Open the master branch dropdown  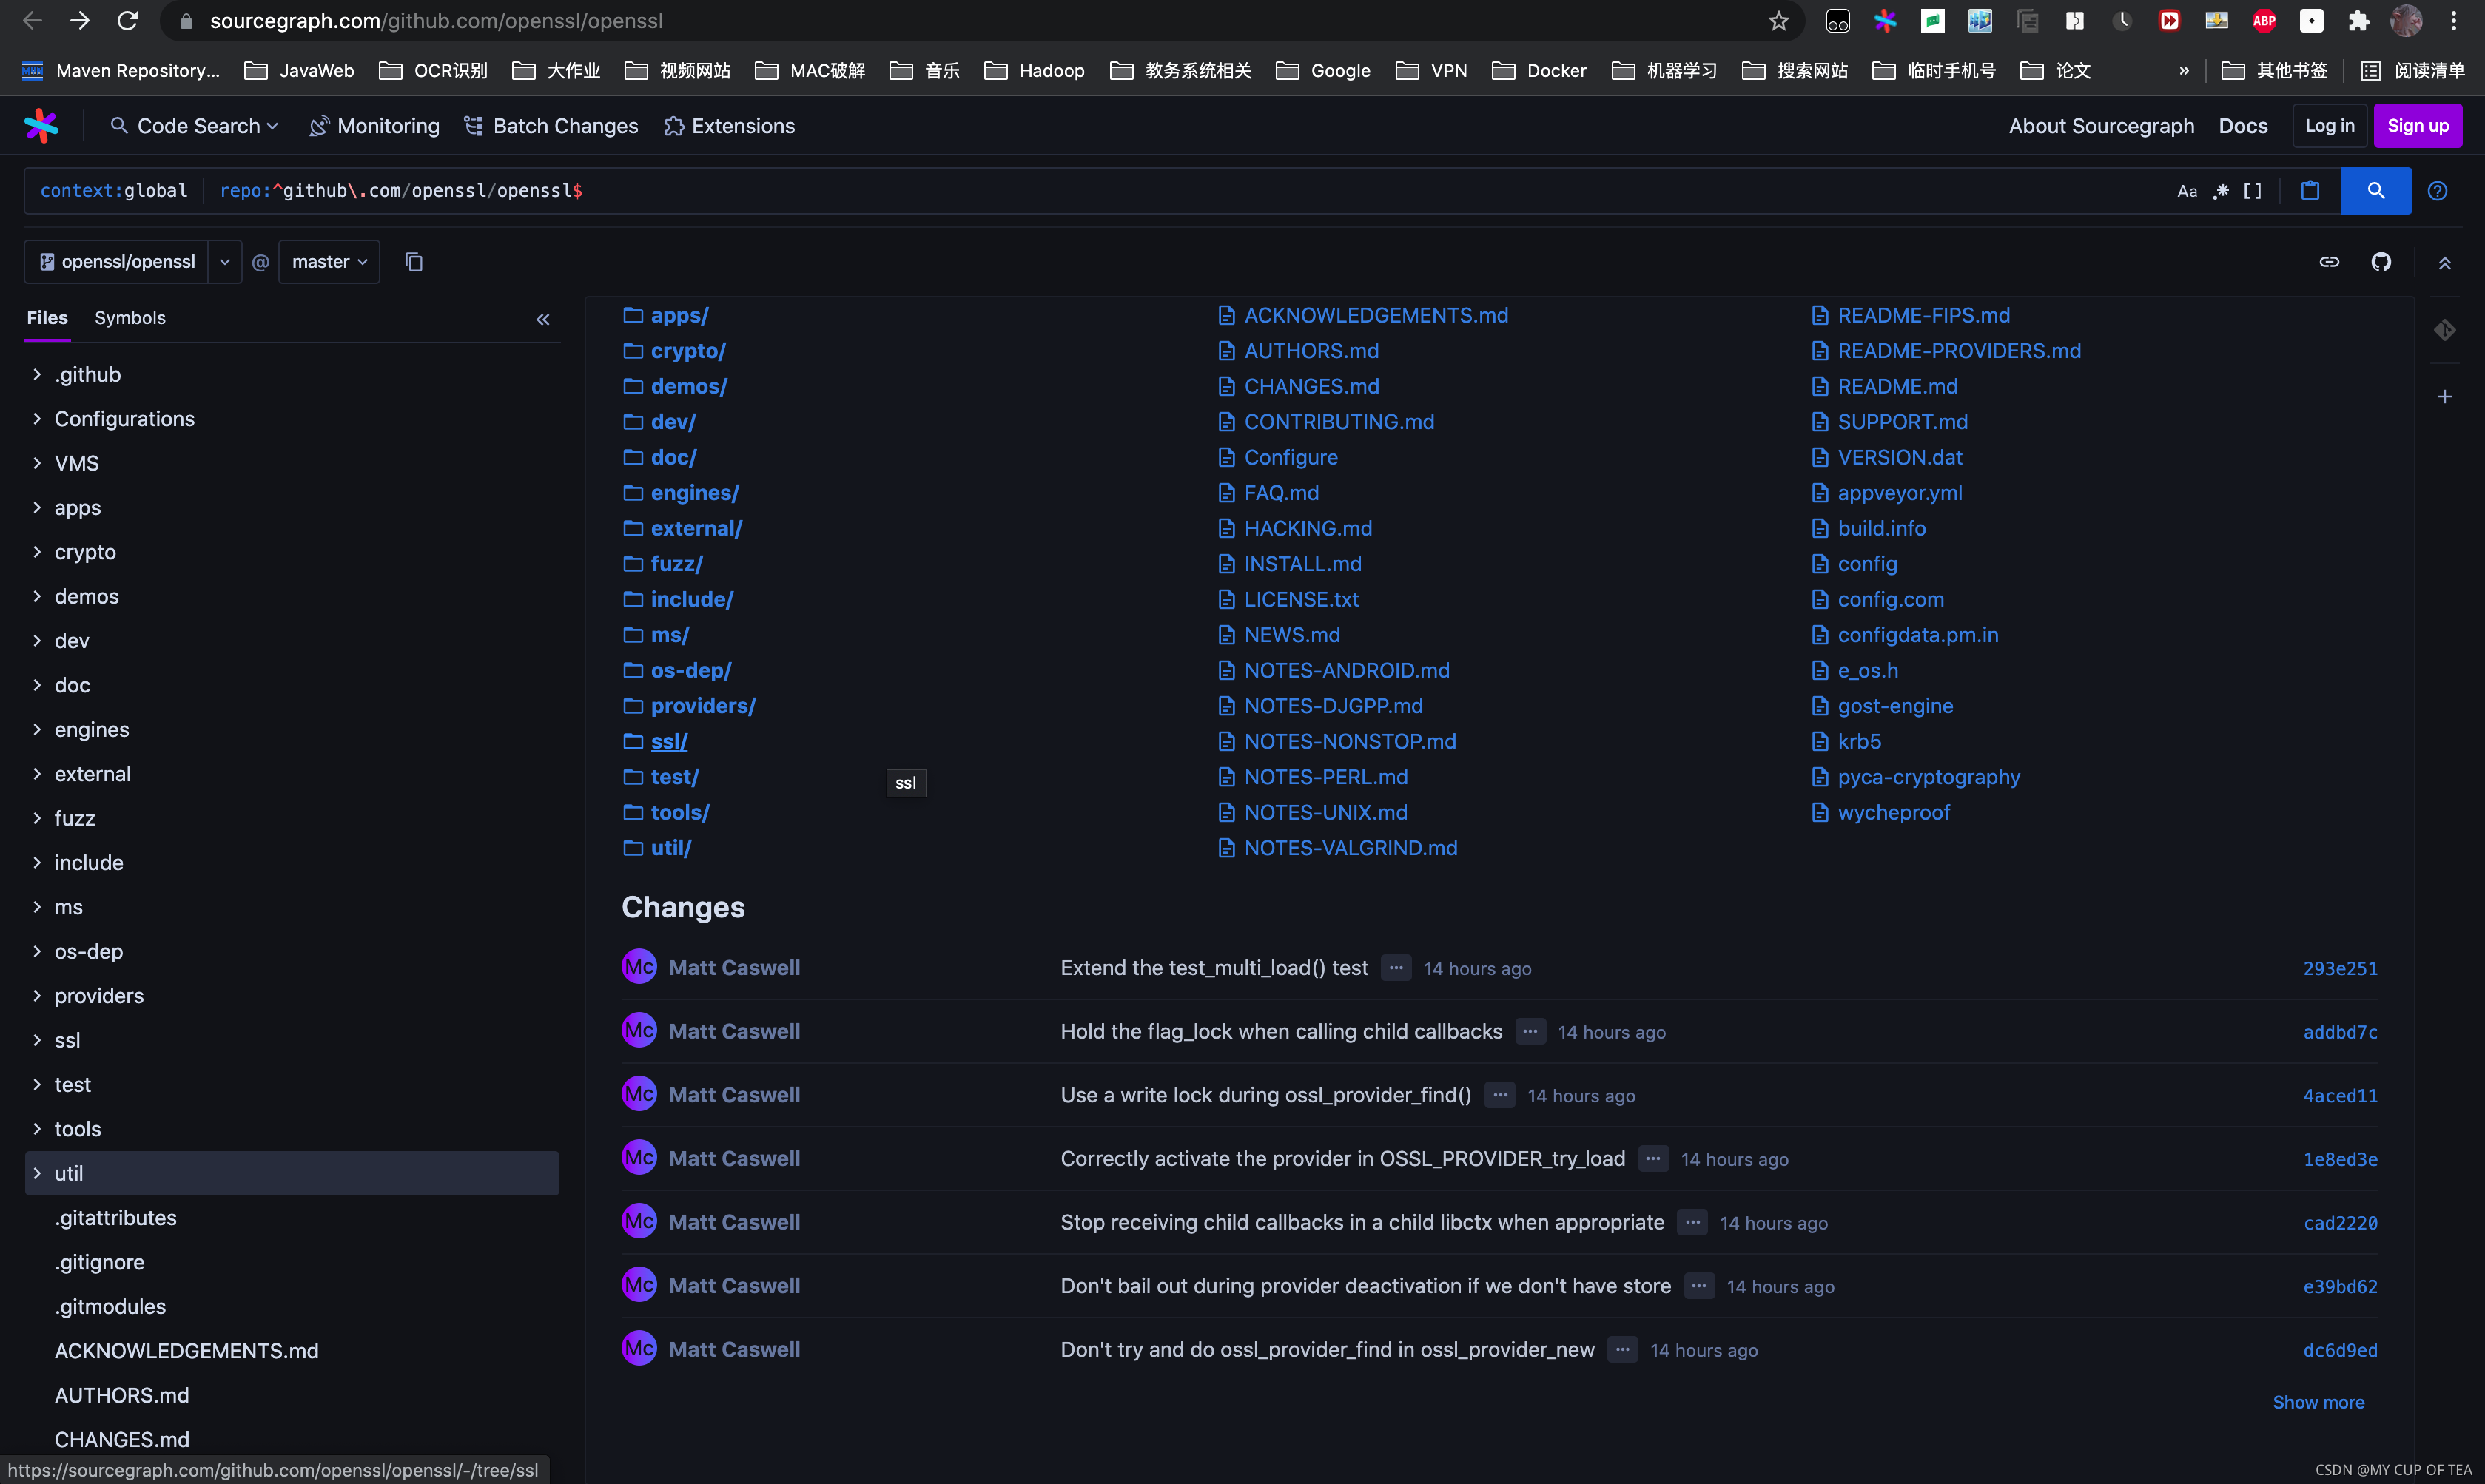click(x=329, y=262)
